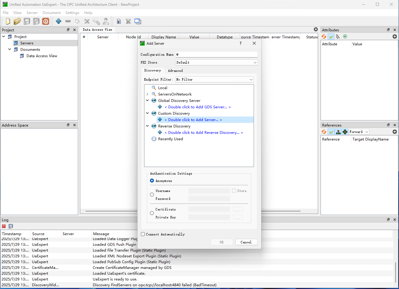Open the File menu
399x289 pixels.
(5, 13)
